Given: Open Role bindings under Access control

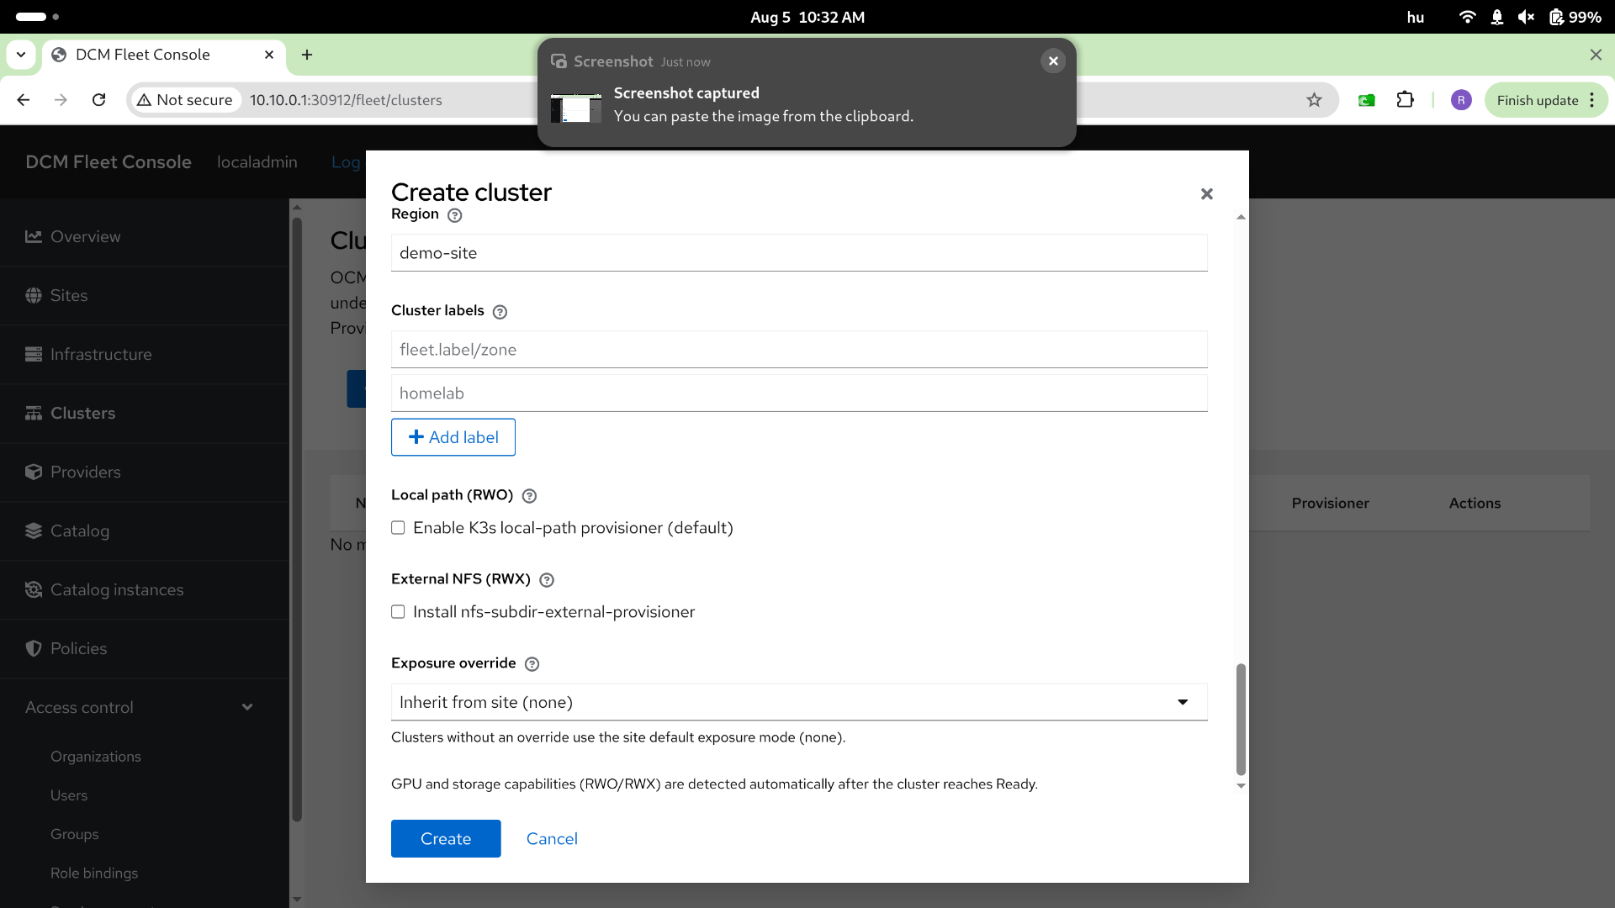Looking at the screenshot, I should [94, 874].
